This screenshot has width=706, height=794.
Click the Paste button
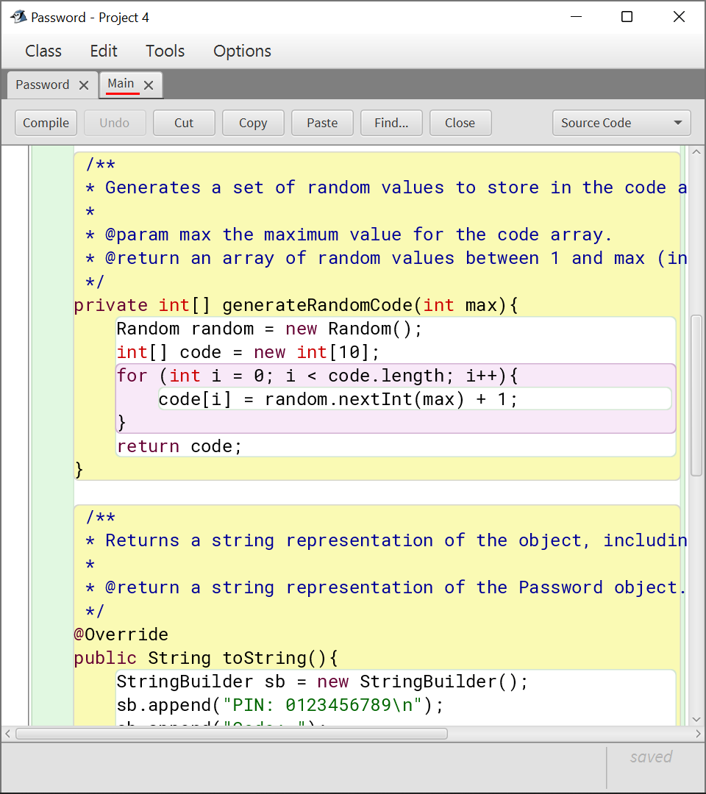click(322, 123)
